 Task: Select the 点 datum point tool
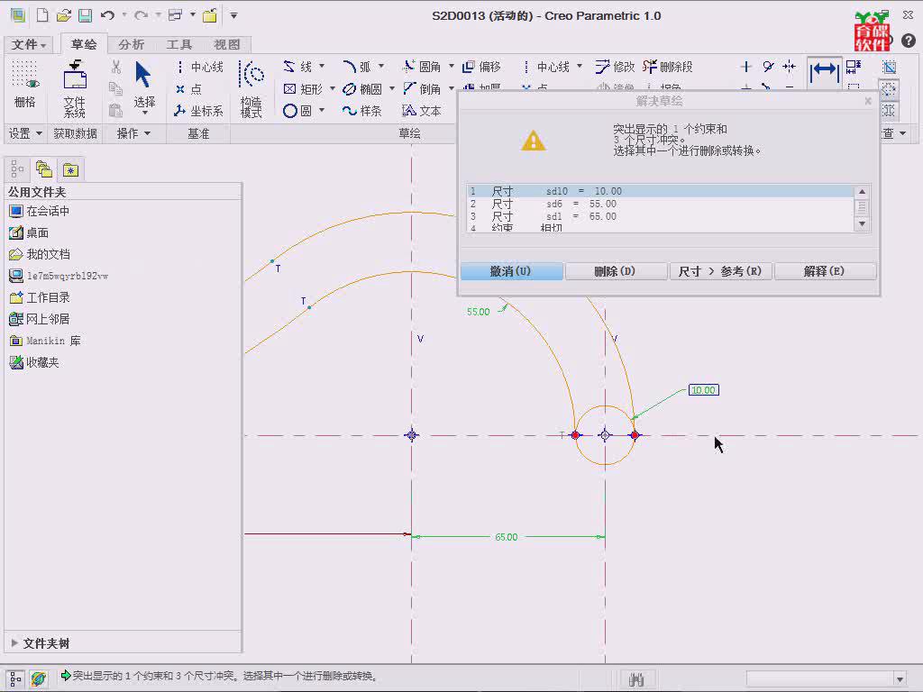tap(188, 89)
